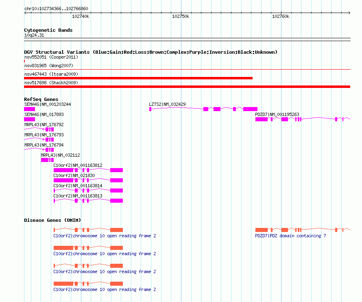Select the red nsv517698 loss bar
362x302 pixels.
(x=187, y=87)
